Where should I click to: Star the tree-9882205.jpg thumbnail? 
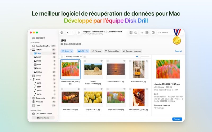[x=79, y=89]
